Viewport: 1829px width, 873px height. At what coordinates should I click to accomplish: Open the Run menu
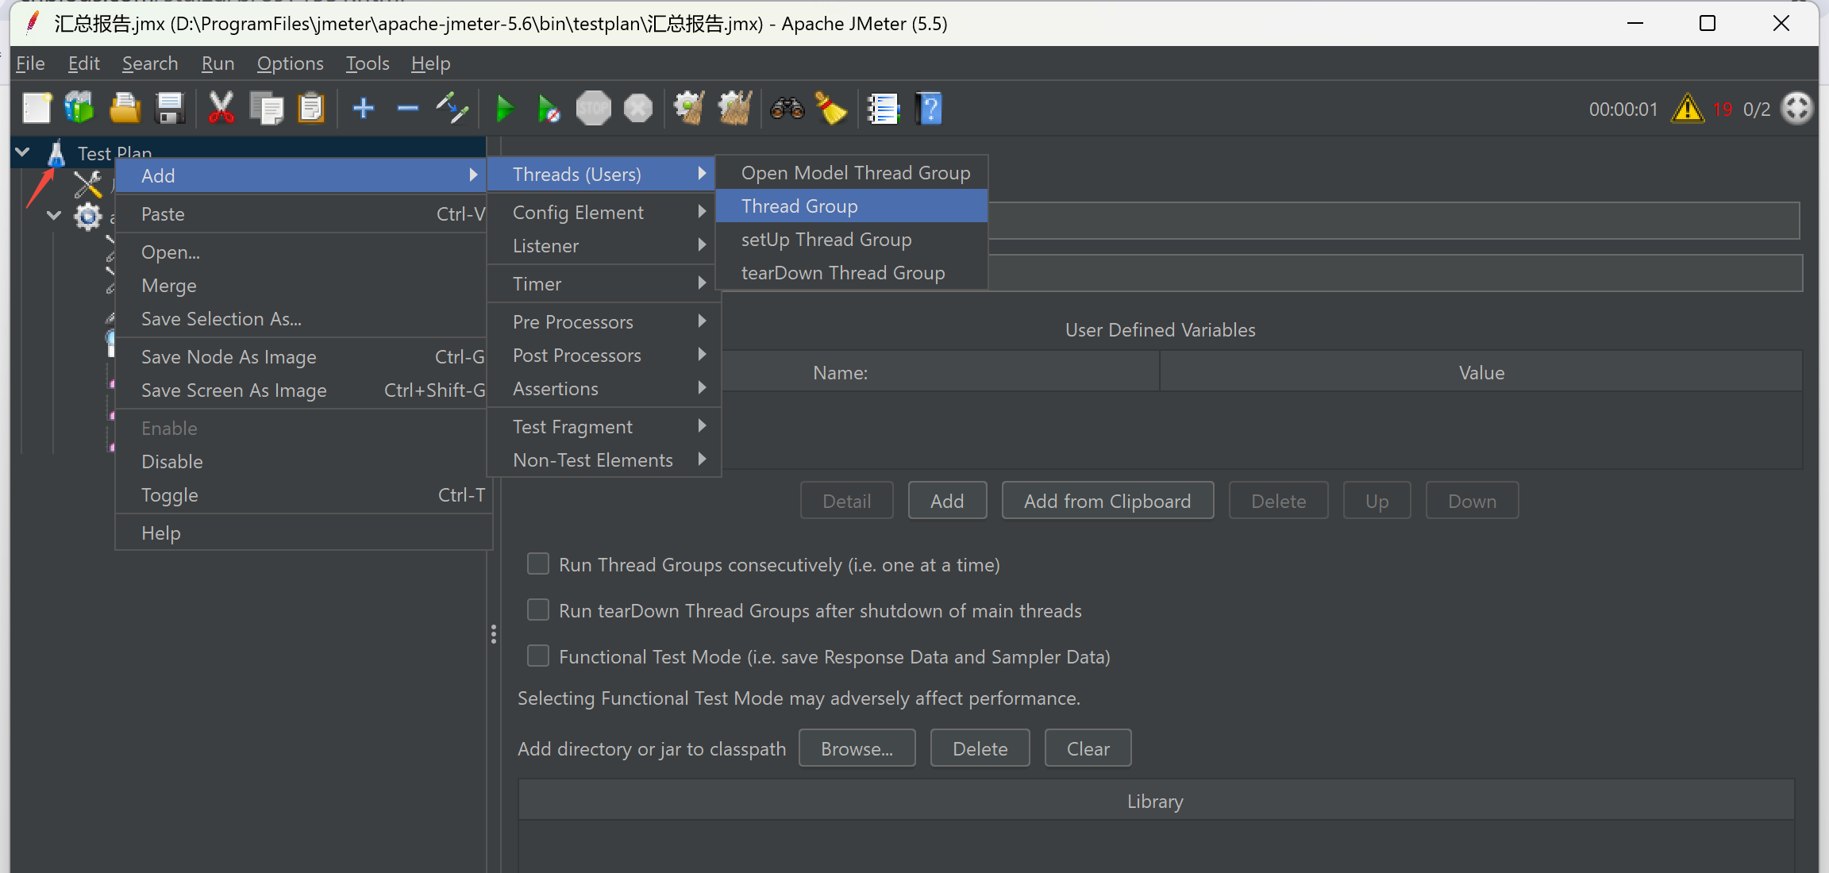[x=218, y=63]
